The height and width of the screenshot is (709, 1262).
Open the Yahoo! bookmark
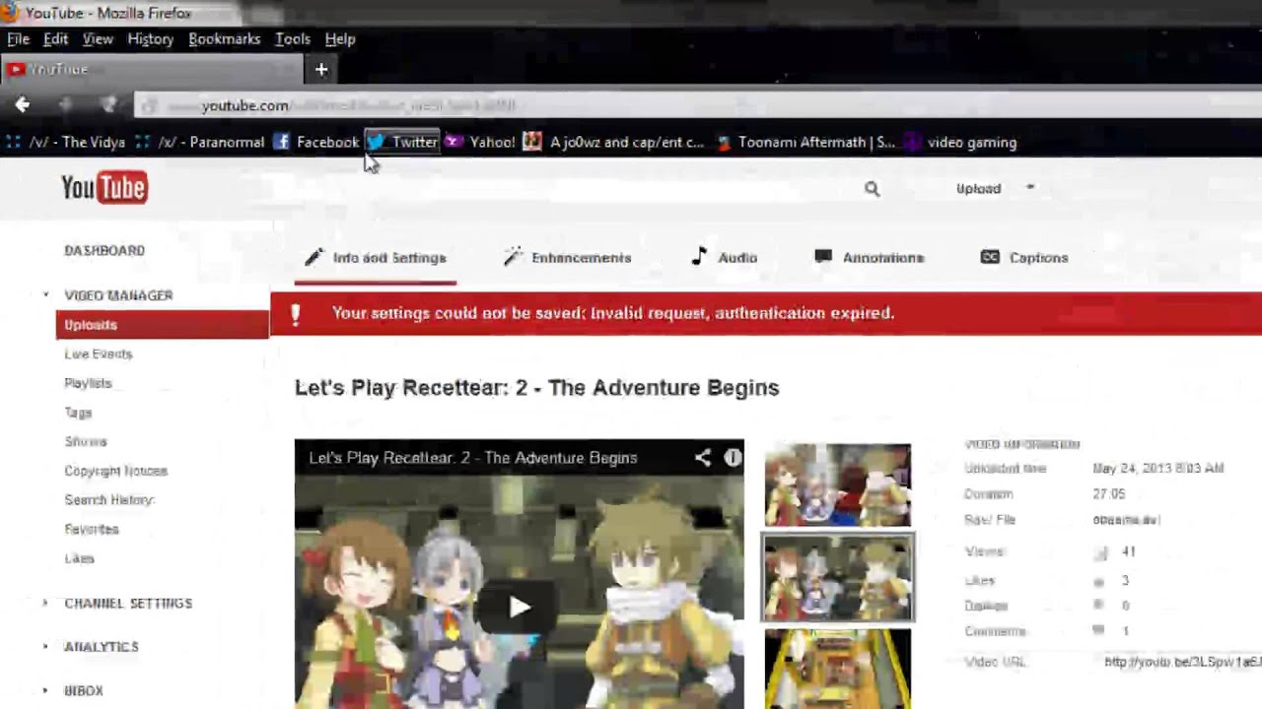tap(480, 142)
